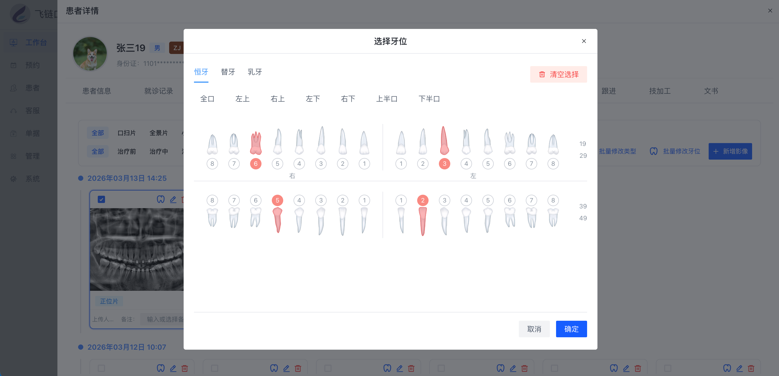Select 右下 quadrant option
The height and width of the screenshot is (376, 779).
[x=348, y=99]
